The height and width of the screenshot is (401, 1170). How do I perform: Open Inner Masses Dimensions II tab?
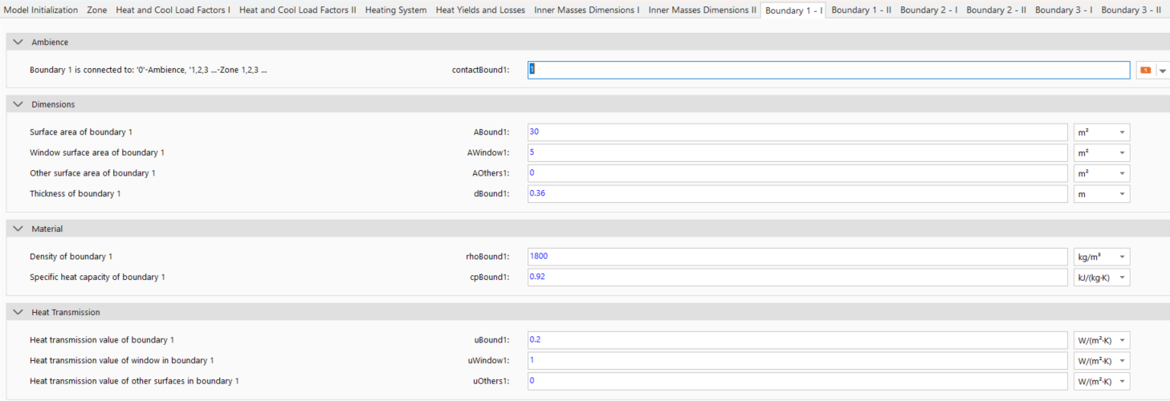pyautogui.click(x=703, y=10)
